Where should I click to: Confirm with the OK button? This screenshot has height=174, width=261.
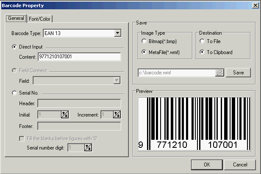click(207, 165)
